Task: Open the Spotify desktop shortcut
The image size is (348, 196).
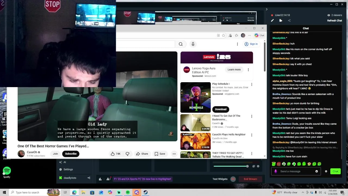Action: [x=7, y=173]
